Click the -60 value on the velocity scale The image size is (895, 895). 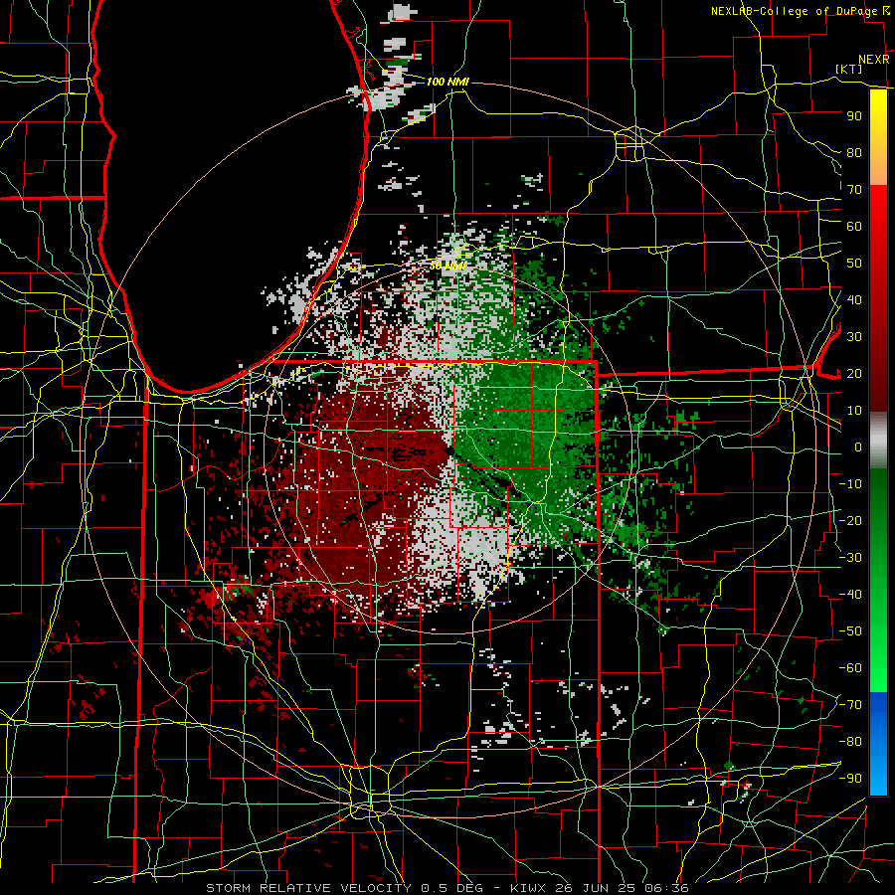[850, 668]
